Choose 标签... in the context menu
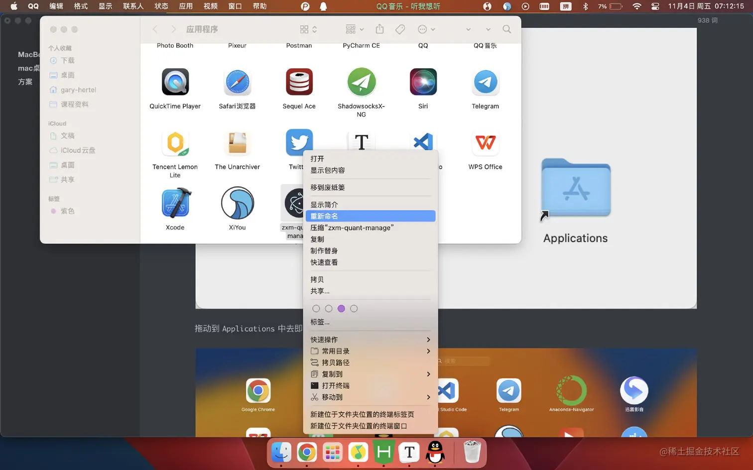 tap(370, 322)
